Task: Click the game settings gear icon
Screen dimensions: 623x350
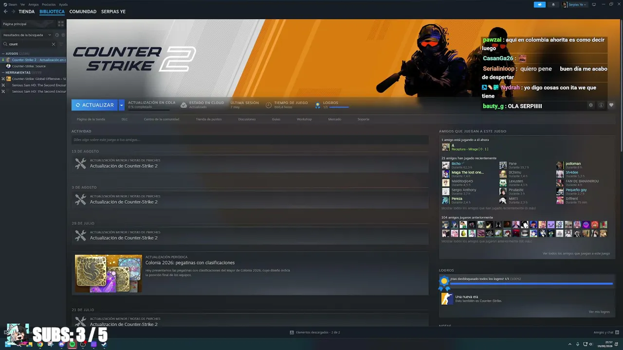Action: 591,105
